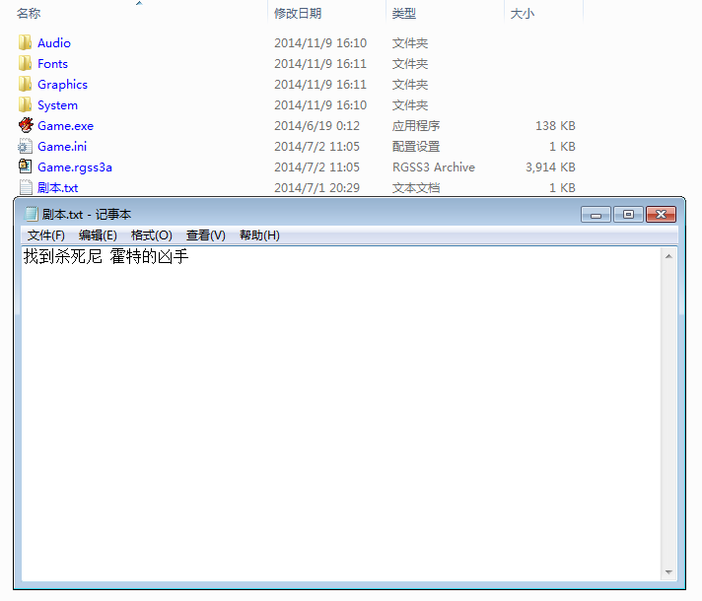
Task: Open the 查看(V) menu in Notepad
Action: [x=205, y=234]
